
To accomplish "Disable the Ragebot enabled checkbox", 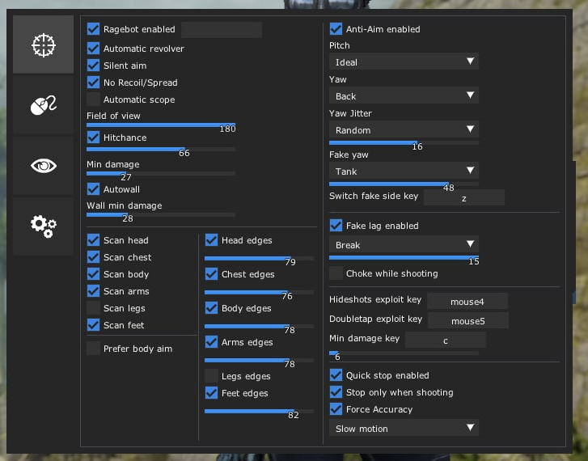I will click(94, 30).
